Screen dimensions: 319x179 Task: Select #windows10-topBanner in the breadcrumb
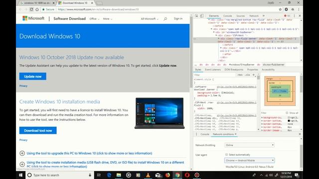pos(242,65)
